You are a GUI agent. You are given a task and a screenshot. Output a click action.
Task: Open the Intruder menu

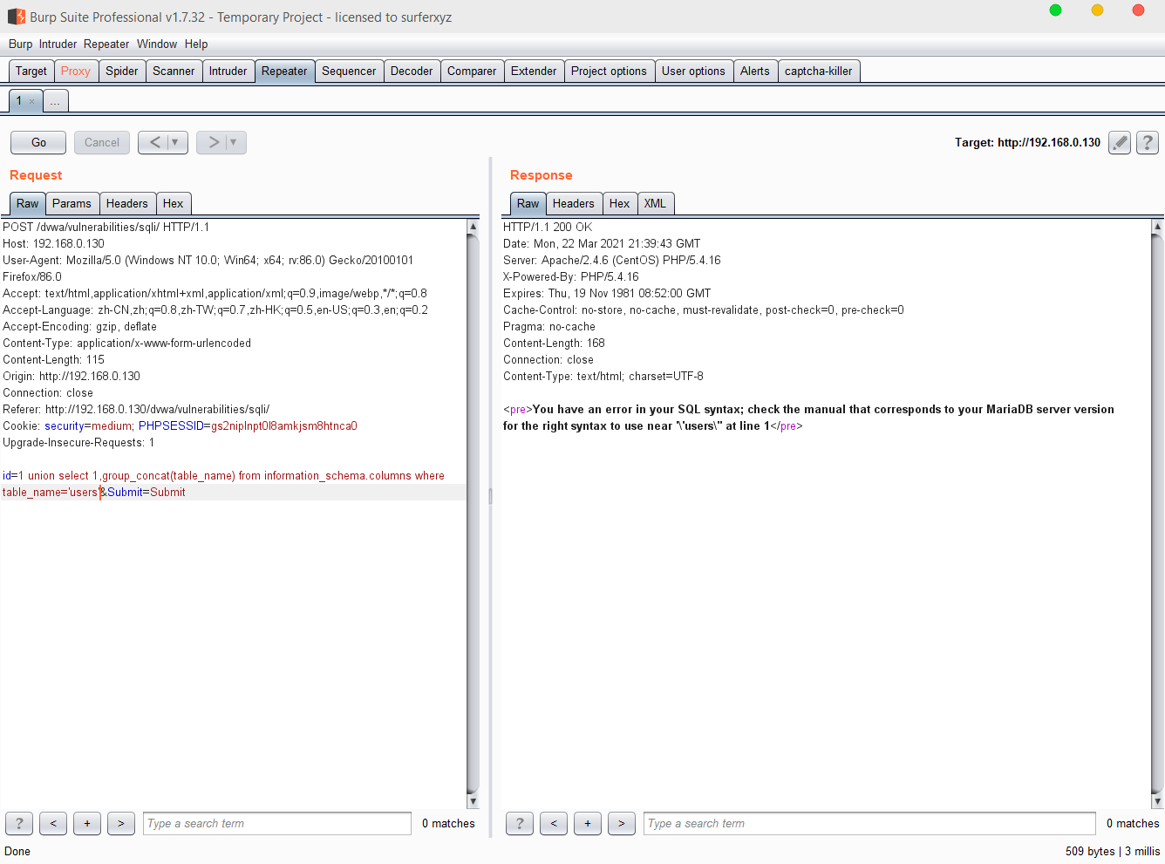tap(58, 44)
